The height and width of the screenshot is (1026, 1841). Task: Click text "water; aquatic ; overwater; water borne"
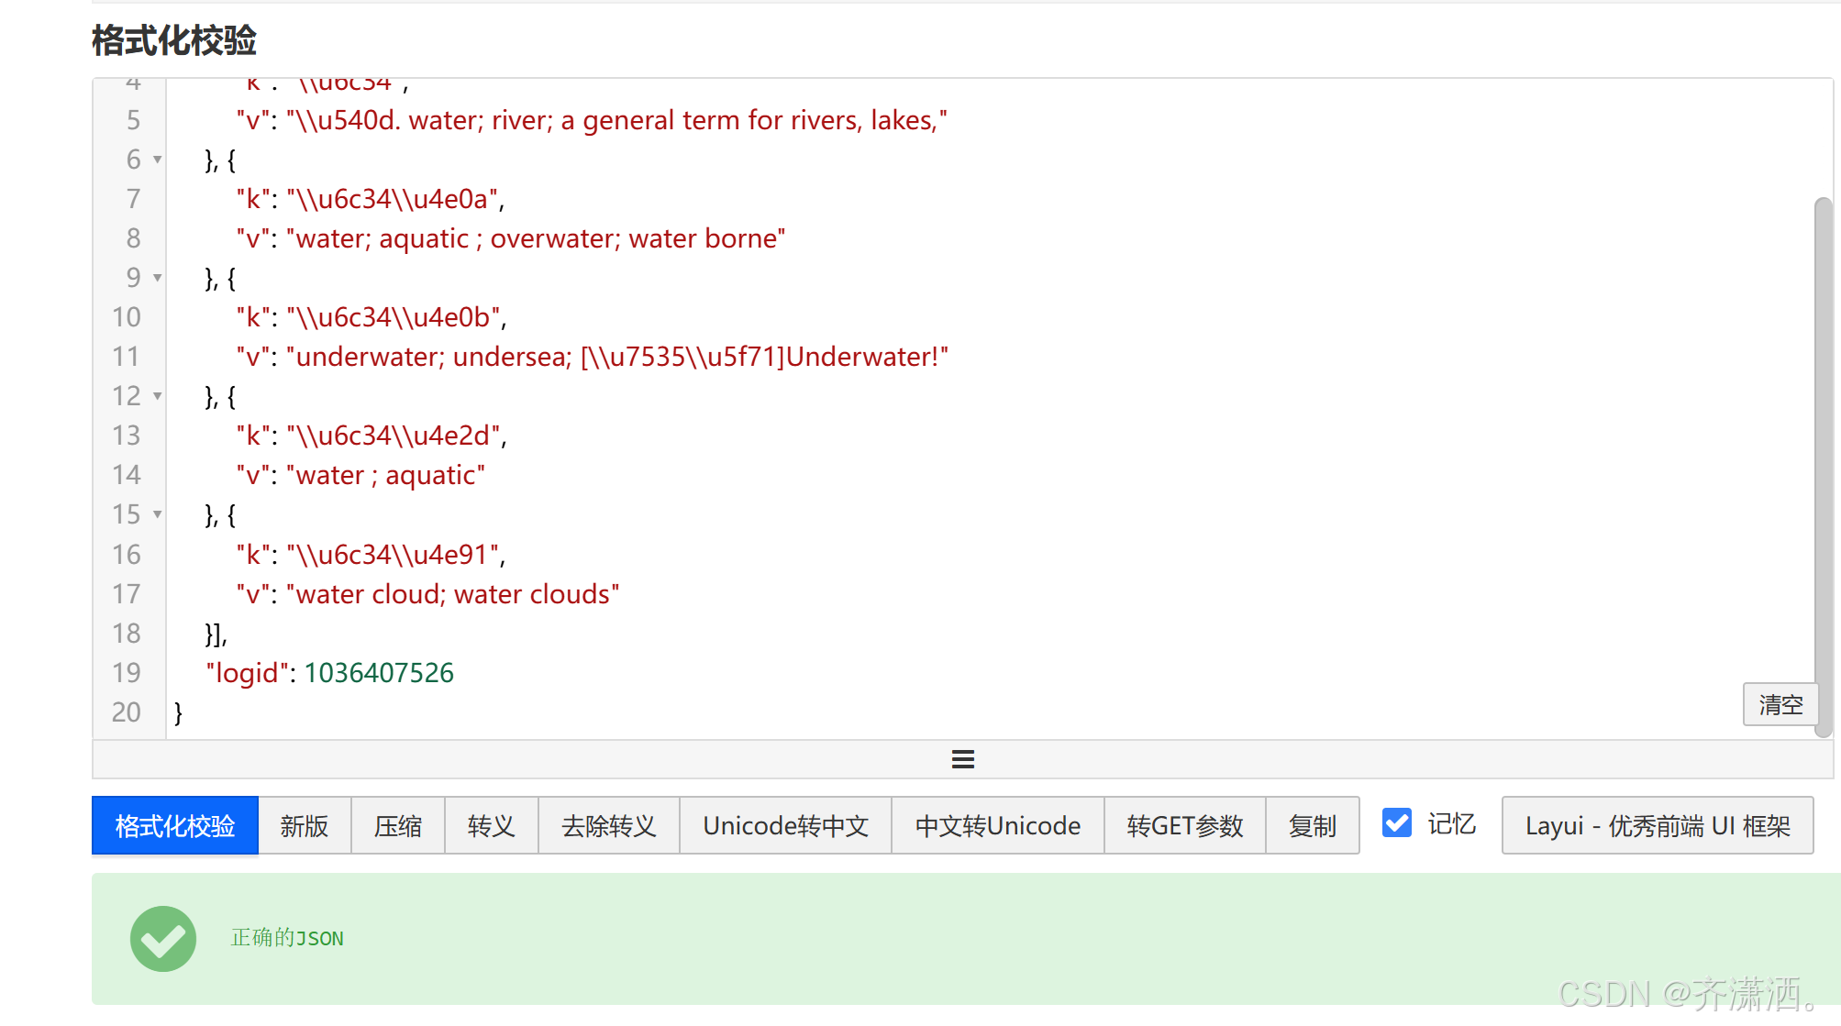(536, 238)
